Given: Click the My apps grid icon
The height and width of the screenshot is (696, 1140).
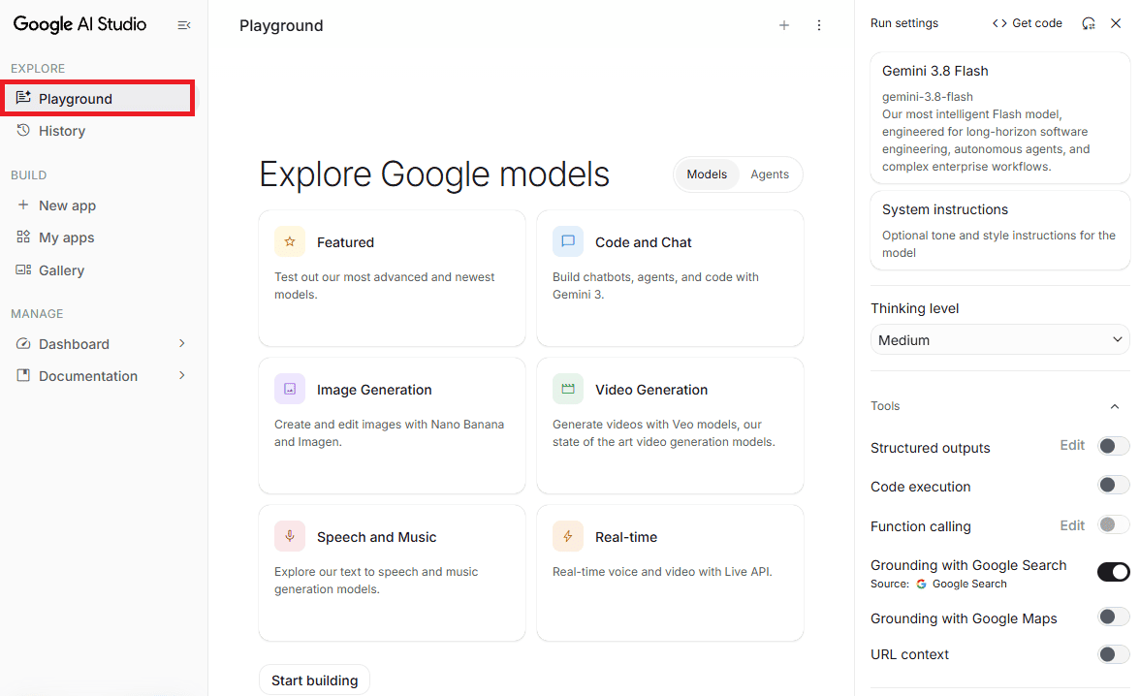Looking at the screenshot, I should point(23,237).
